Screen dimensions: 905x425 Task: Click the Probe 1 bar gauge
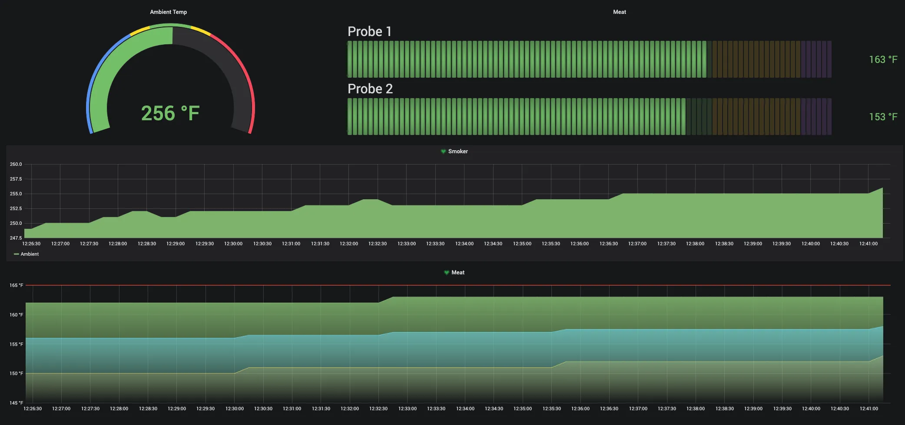pos(589,59)
